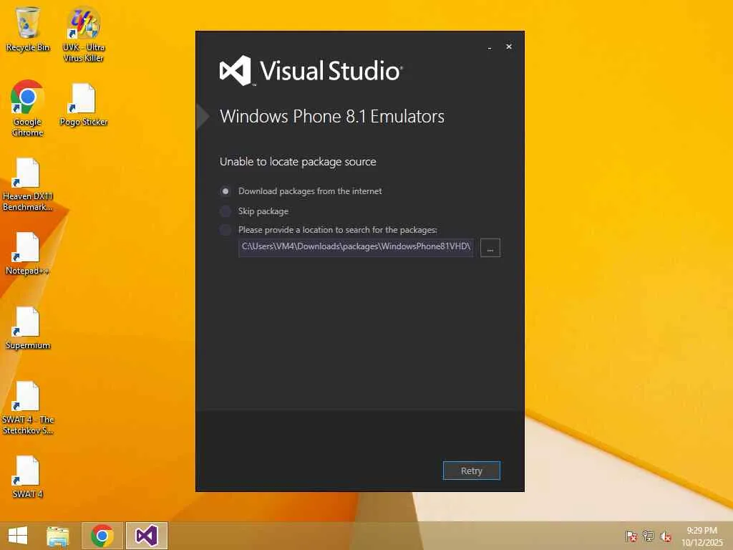733x550 pixels.
Task: Open network status tray icon
Action: (x=649, y=536)
